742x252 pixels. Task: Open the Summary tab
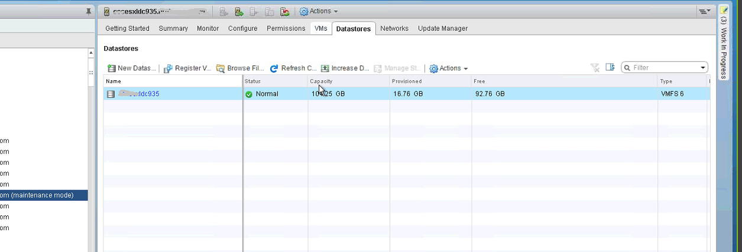(x=173, y=28)
